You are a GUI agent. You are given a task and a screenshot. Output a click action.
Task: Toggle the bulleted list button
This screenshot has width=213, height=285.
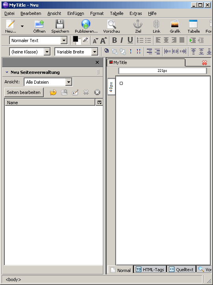tap(148, 40)
